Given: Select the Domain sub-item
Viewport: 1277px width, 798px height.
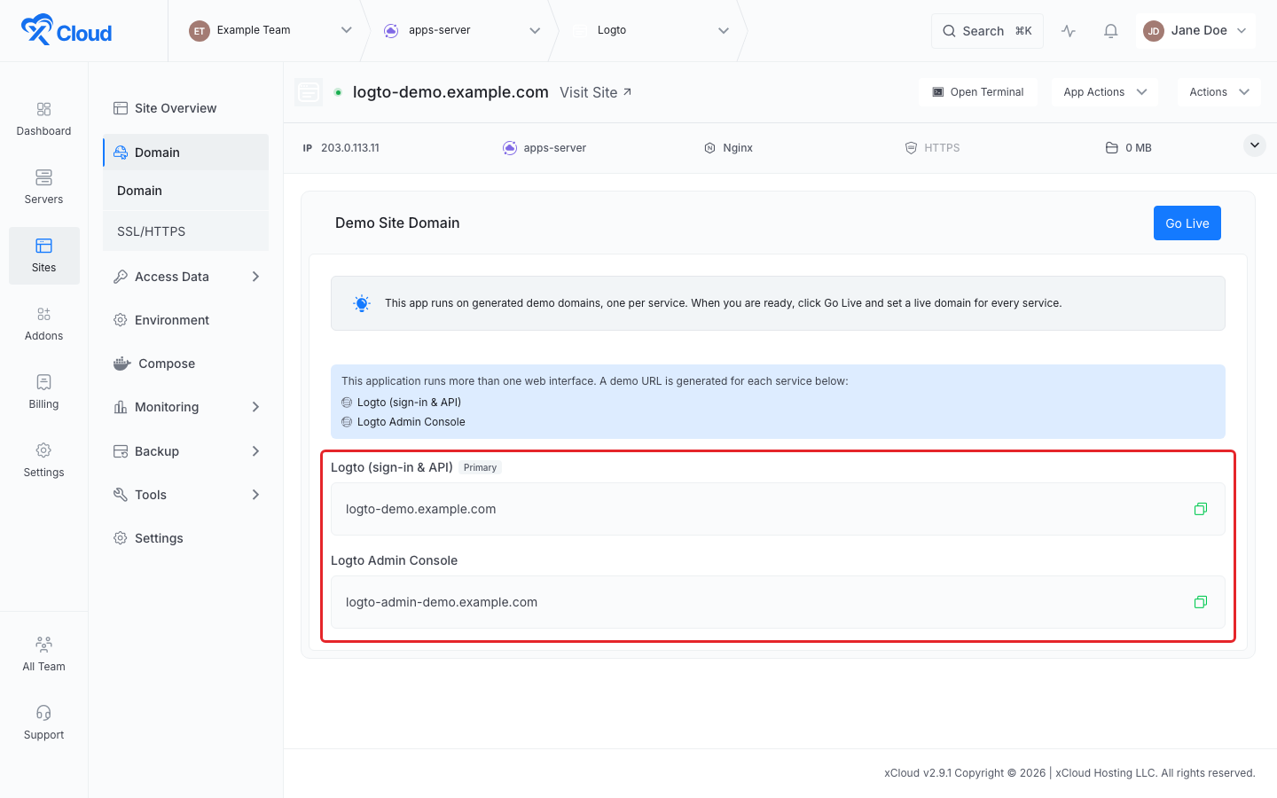Looking at the screenshot, I should [x=185, y=191].
